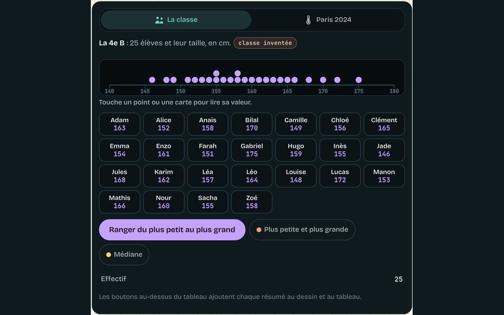Viewport: 504px width, 315px height.
Task: Toggle Plus petite et plus grande
Action: click(x=302, y=230)
